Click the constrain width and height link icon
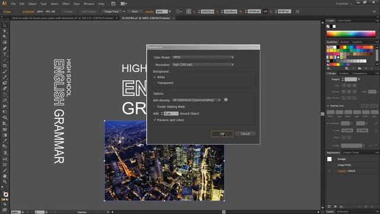Viewport: 380px width, 214px height. point(265,11)
